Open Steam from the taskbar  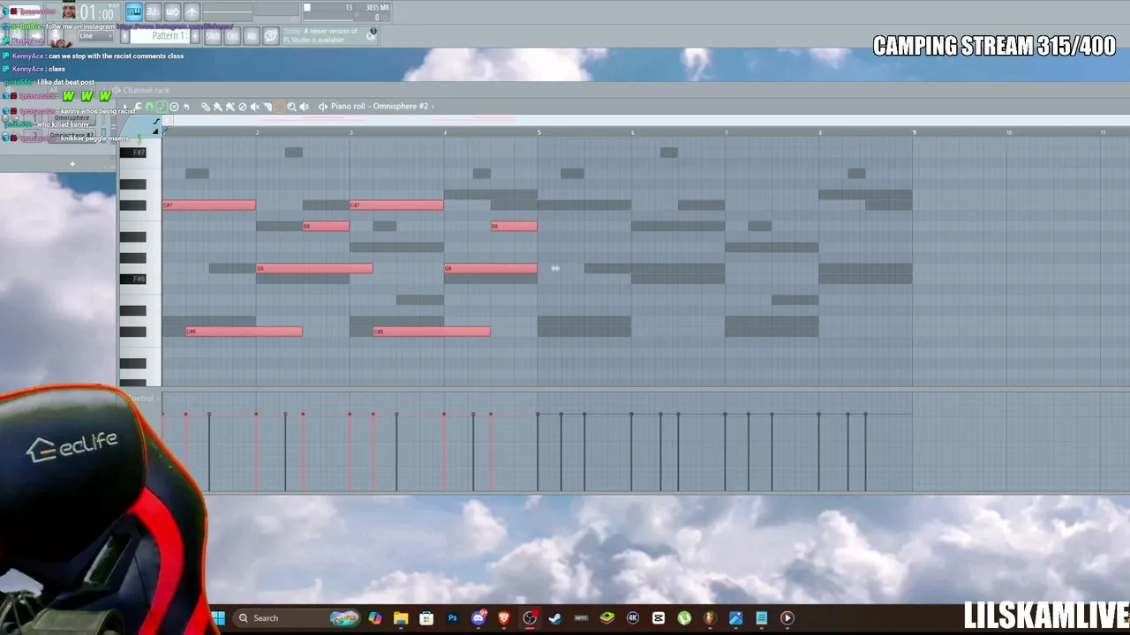coord(555,618)
